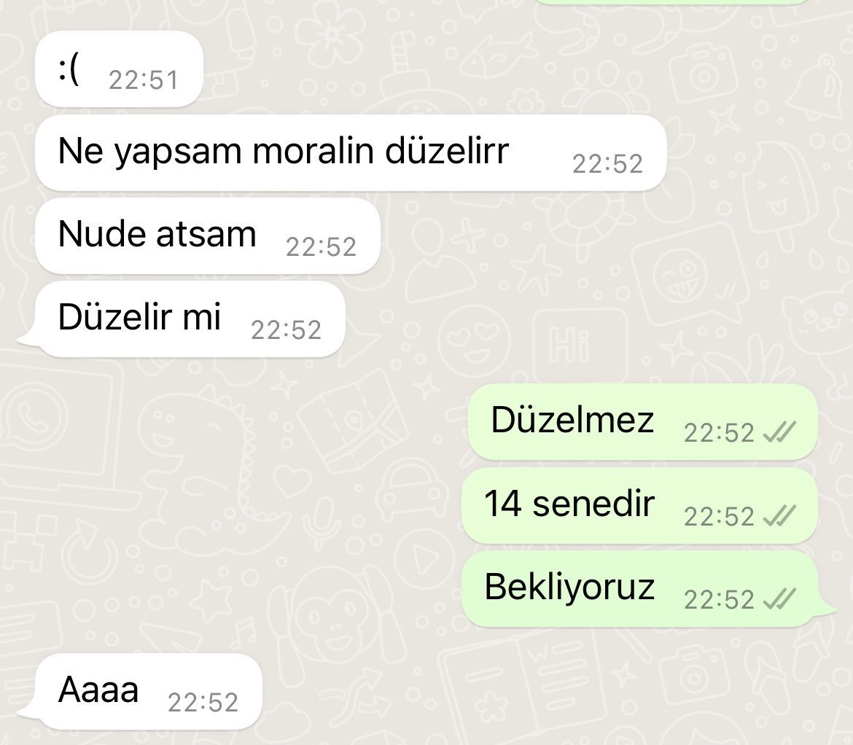The image size is (853, 745).
Task: Tap the partial green bubble at top edge
Action: pyautogui.click(x=672, y=2)
